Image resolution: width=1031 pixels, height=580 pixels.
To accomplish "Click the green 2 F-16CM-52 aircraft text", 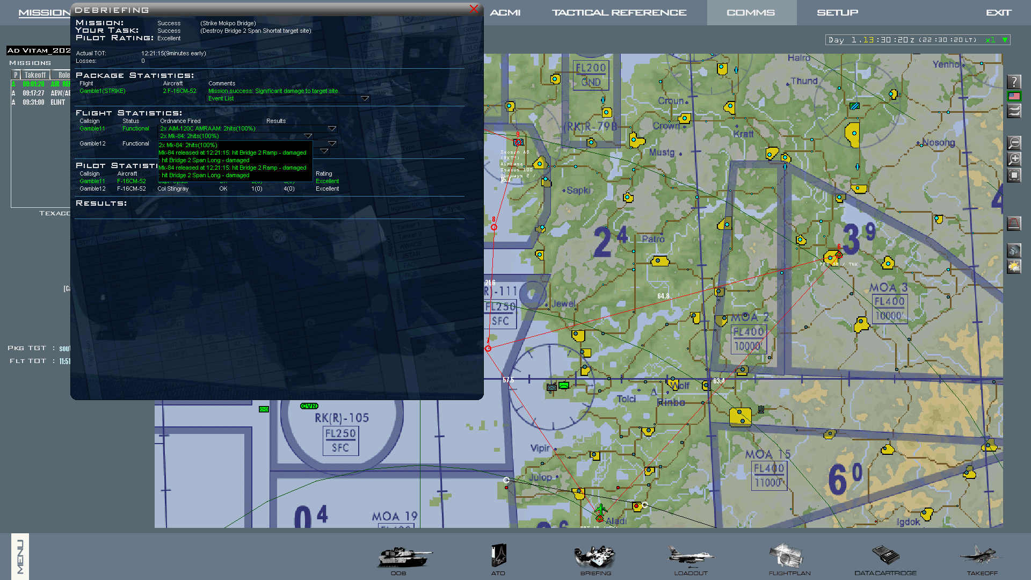I will pyautogui.click(x=180, y=91).
